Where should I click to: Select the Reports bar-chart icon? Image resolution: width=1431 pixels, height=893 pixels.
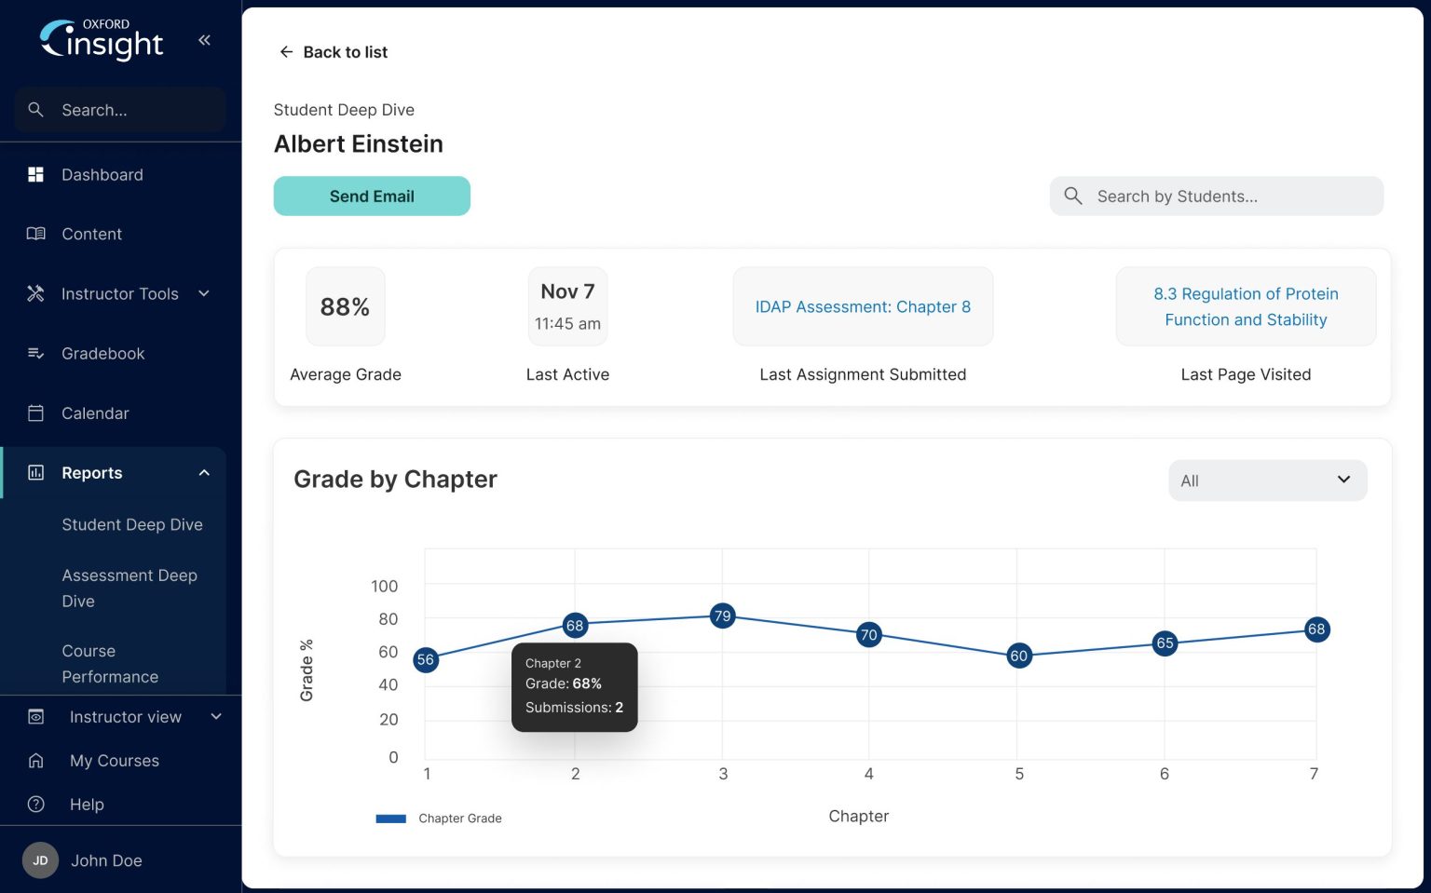(35, 472)
